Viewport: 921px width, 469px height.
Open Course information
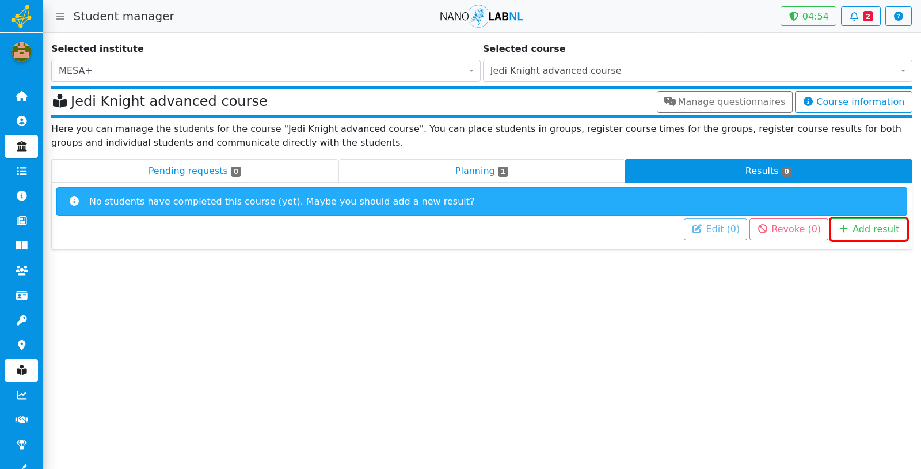[x=854, y=102]
